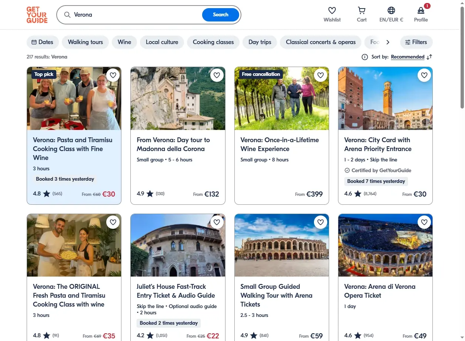Click the vineyard walk photo thumbnail
This screenshot has height=341, width=465.
coord(282,98)
